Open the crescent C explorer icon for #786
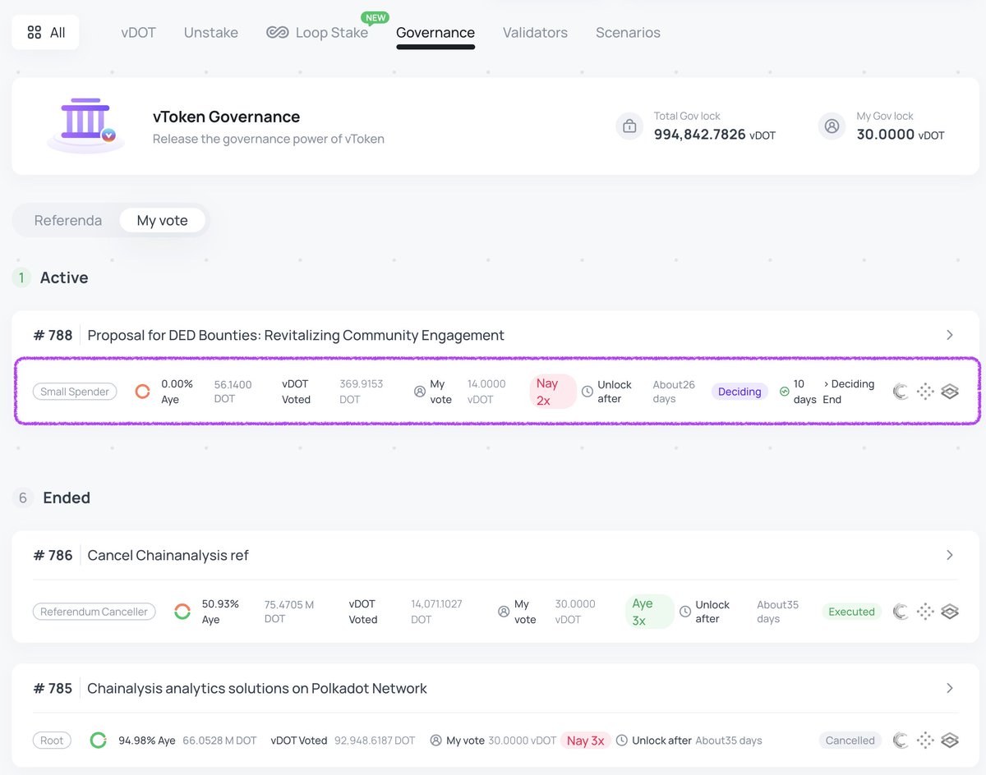 (x=901, y=612)
